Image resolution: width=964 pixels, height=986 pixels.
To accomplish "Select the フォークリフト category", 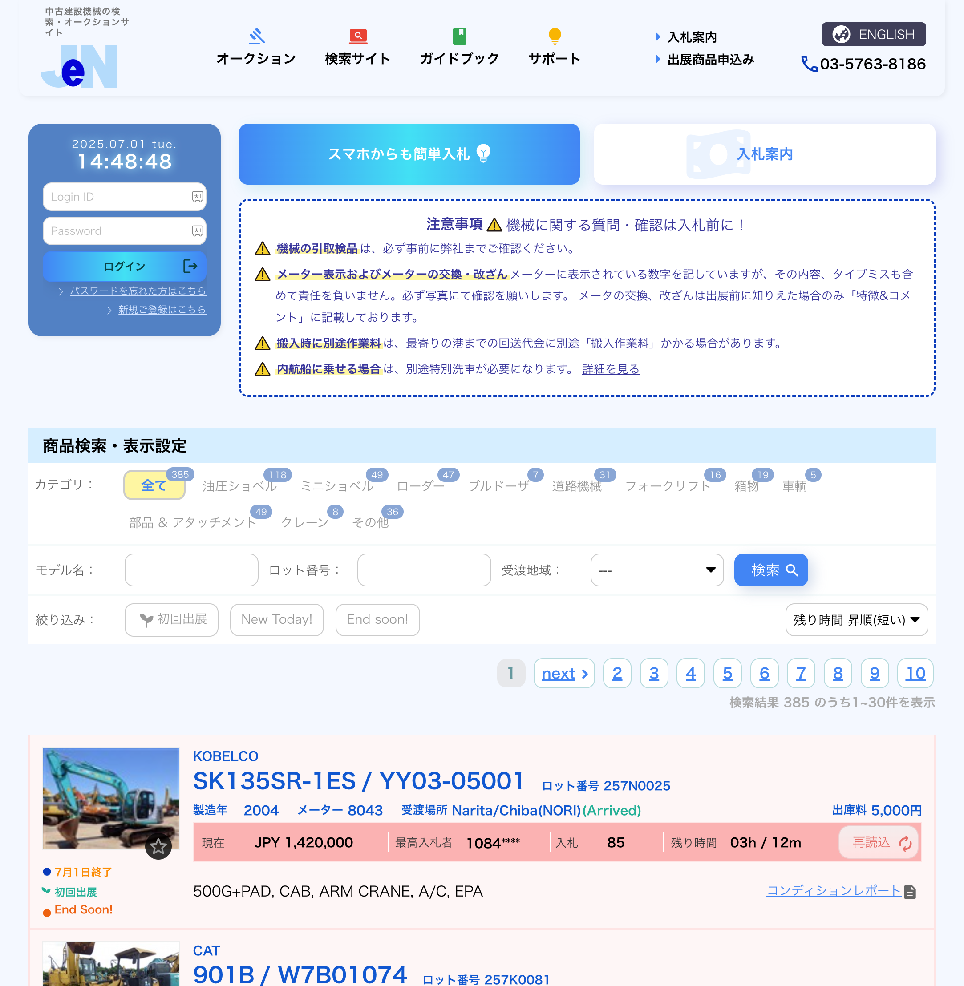I will 668,486.
